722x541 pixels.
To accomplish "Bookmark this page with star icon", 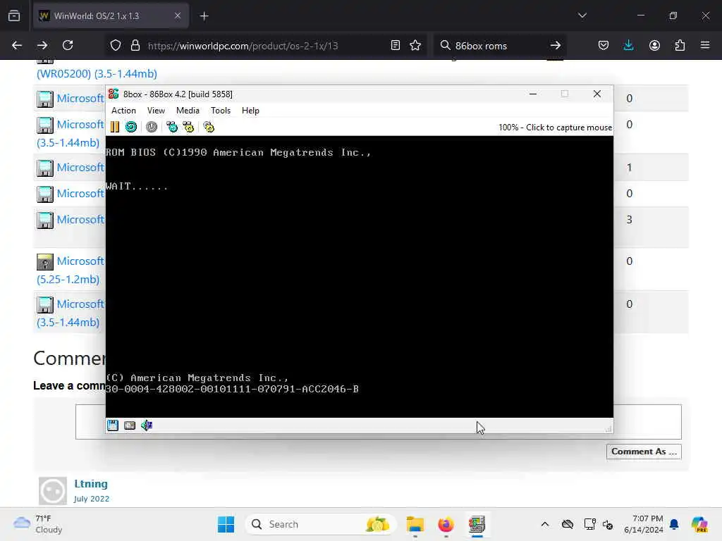I will [415, 46].
